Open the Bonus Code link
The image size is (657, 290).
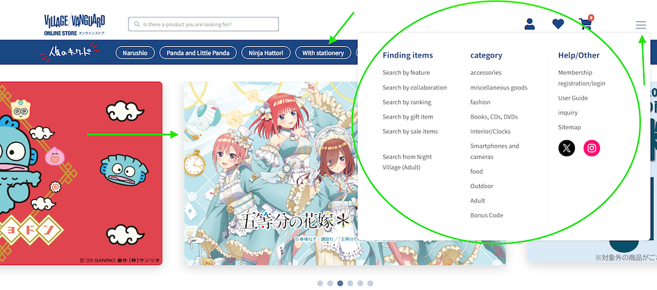(487, 216)
